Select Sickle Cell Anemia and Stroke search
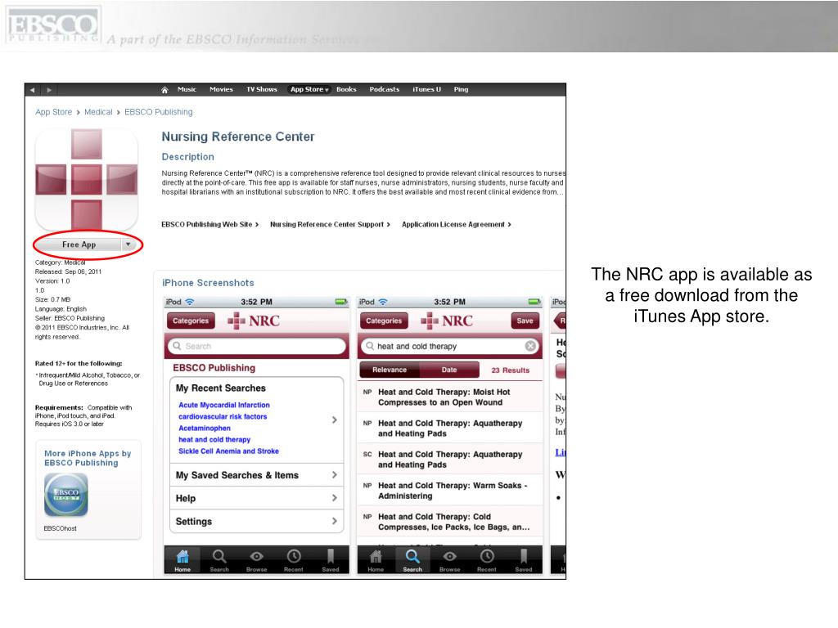838x628 pixels. pos(228,451)
